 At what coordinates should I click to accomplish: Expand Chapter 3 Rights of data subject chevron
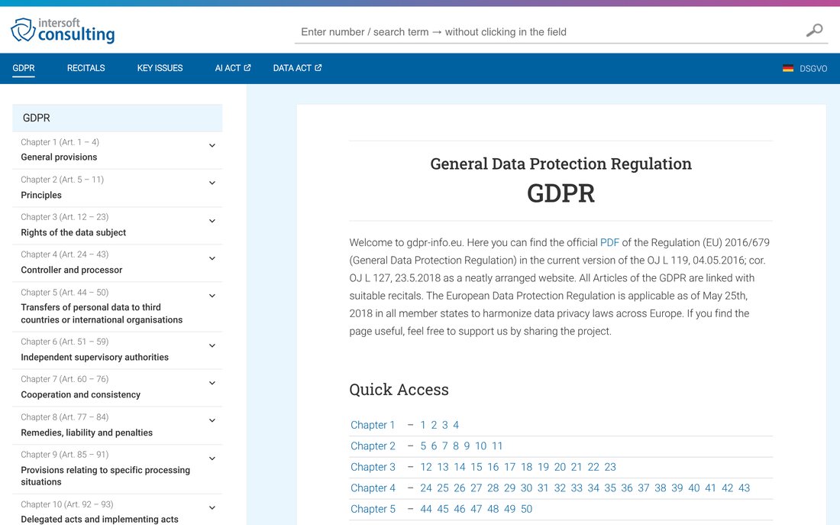212,221
